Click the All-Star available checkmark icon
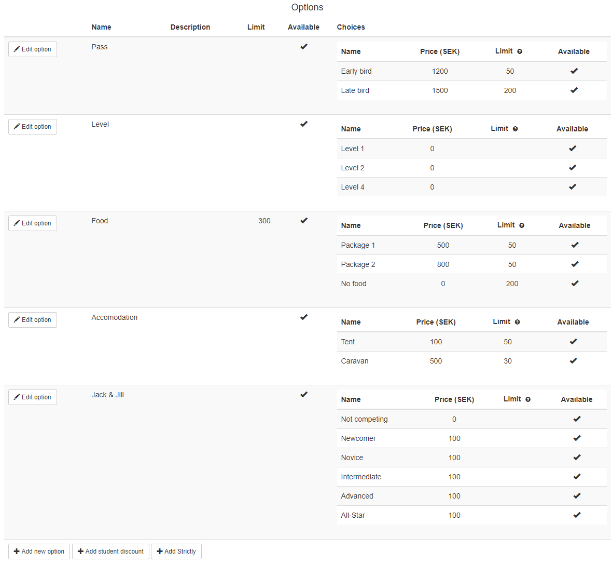 [577, 515]
